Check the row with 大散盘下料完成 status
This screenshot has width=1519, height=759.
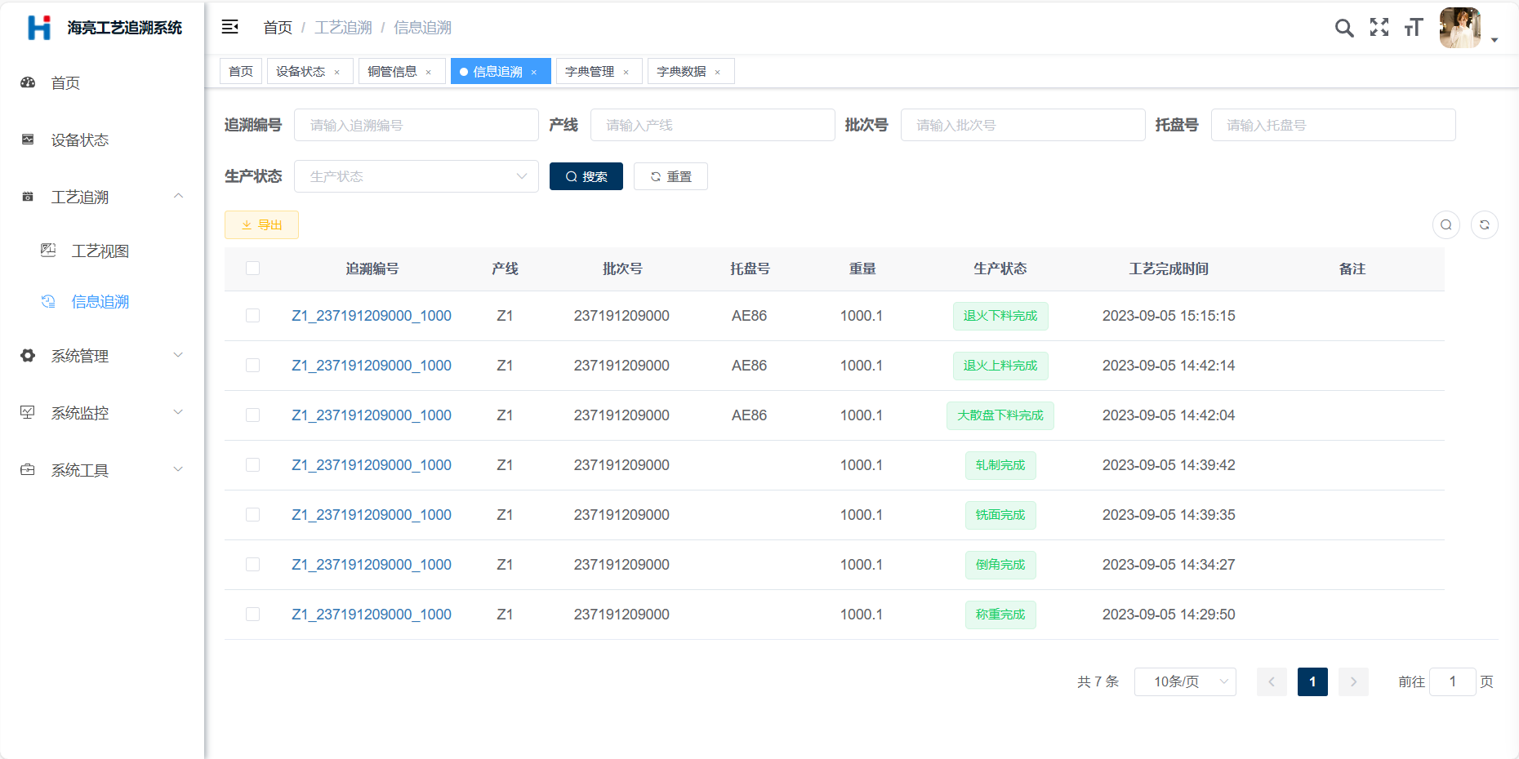tap(253, 415)
